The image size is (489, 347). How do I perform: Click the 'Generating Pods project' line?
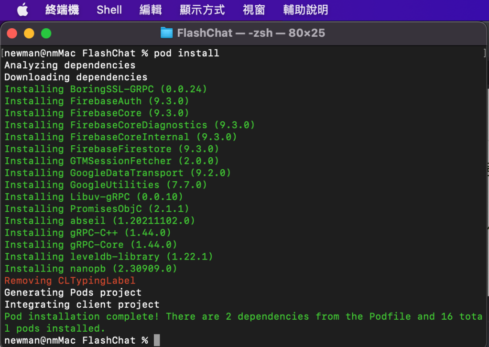pos(73,293)
